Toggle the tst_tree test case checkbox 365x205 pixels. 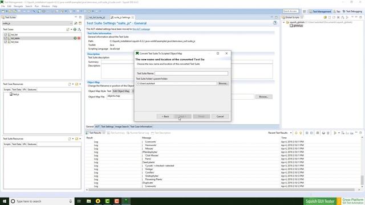pos(6,42)
